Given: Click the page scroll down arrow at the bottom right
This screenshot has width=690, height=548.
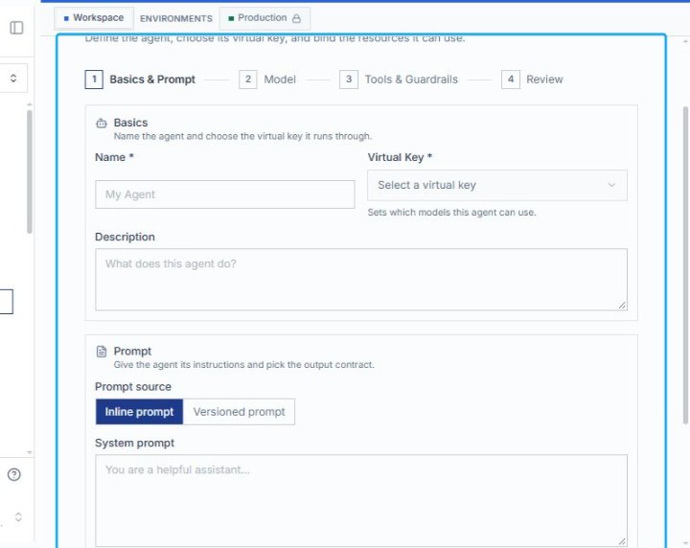Looking at the screenshot, I should [x=685, y=544].
